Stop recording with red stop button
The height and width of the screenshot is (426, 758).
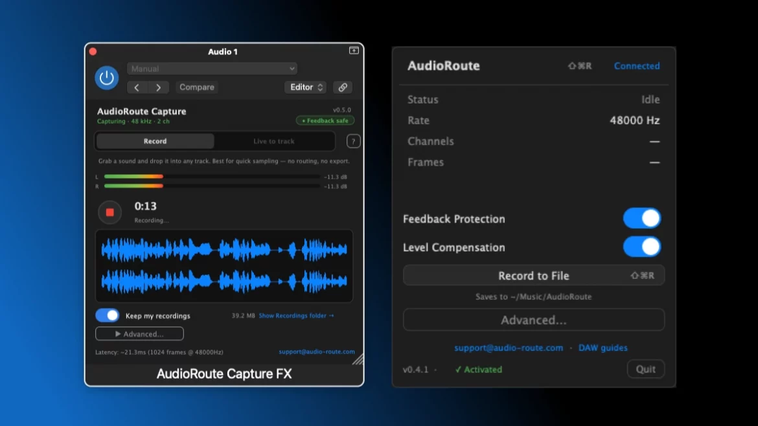pyautogui.click(x=109, y=212)
